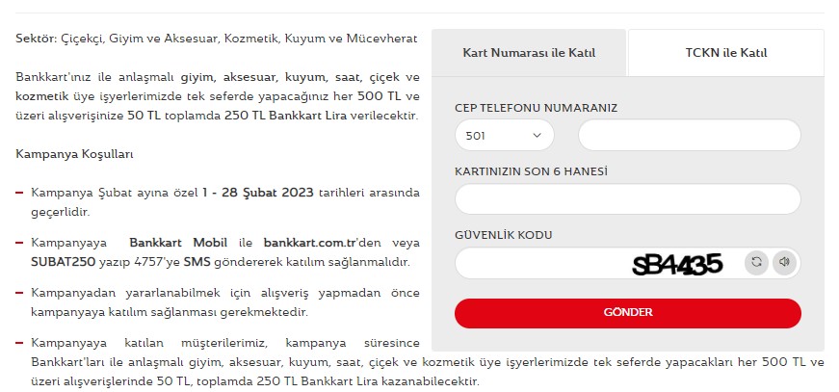Focus the mobile phone number field
This screenshot has width=839, height=392.
pos(689,135)
